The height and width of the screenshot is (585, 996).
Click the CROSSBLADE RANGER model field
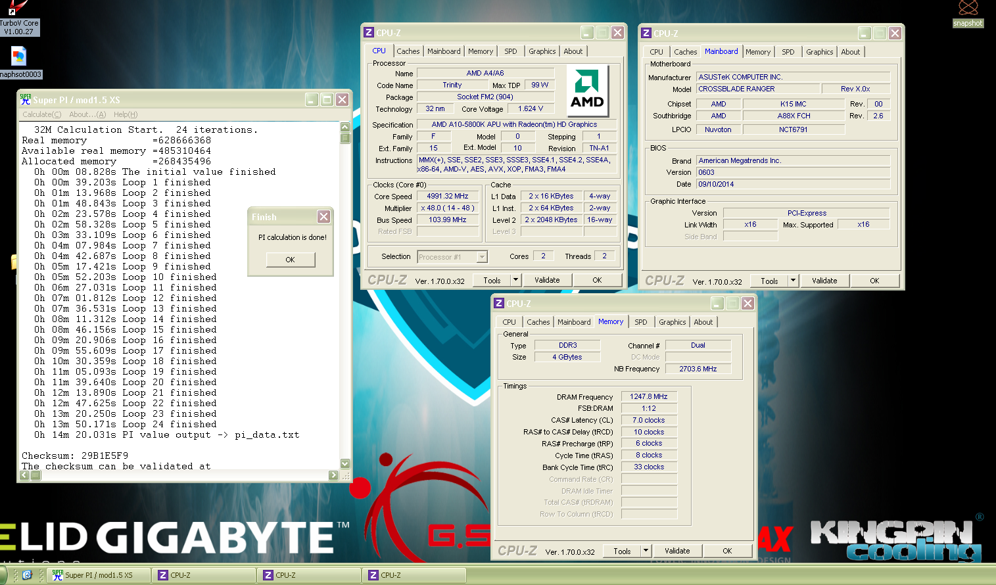pos(759,89)
